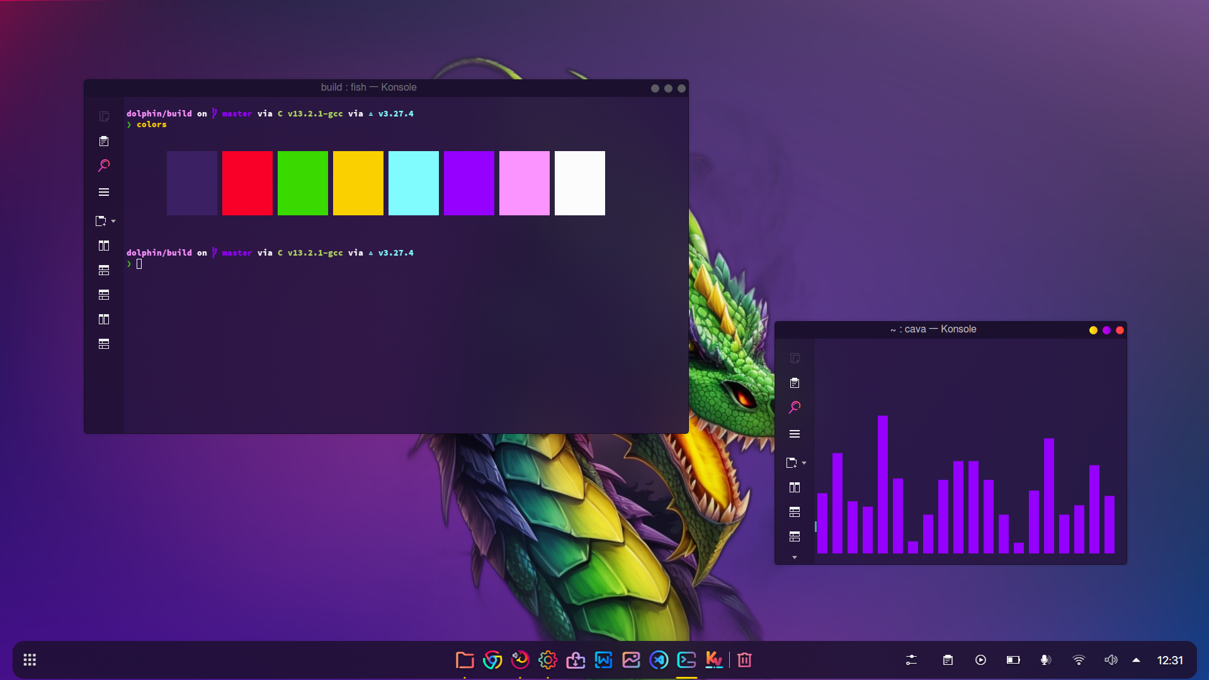The image size is (1209, 680).
Task: Select the bright purple color block
Action: (469, 183)
